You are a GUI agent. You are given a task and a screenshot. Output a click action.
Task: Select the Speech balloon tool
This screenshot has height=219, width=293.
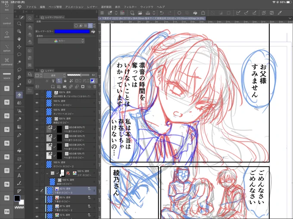[x=19, y=55]
